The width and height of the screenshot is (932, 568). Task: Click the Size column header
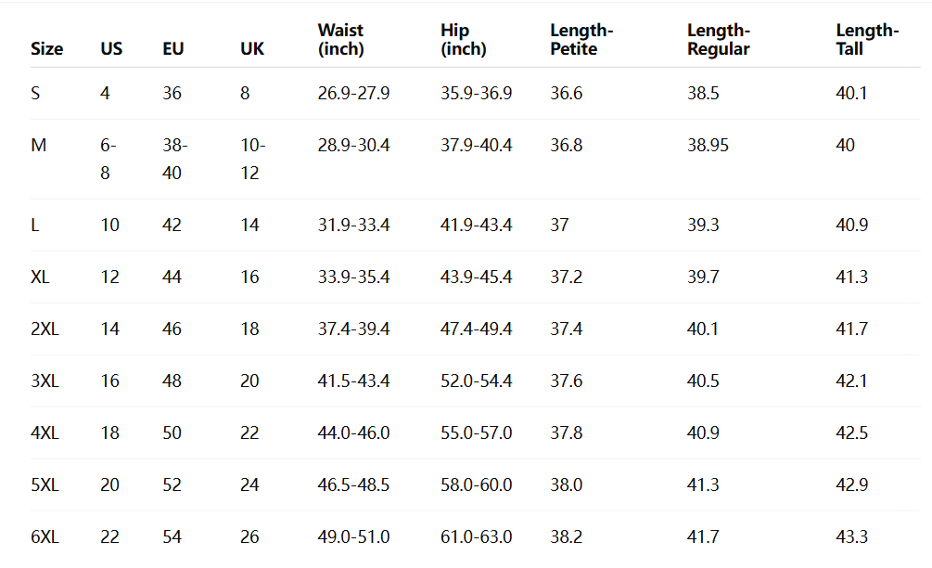pos(47,49)
